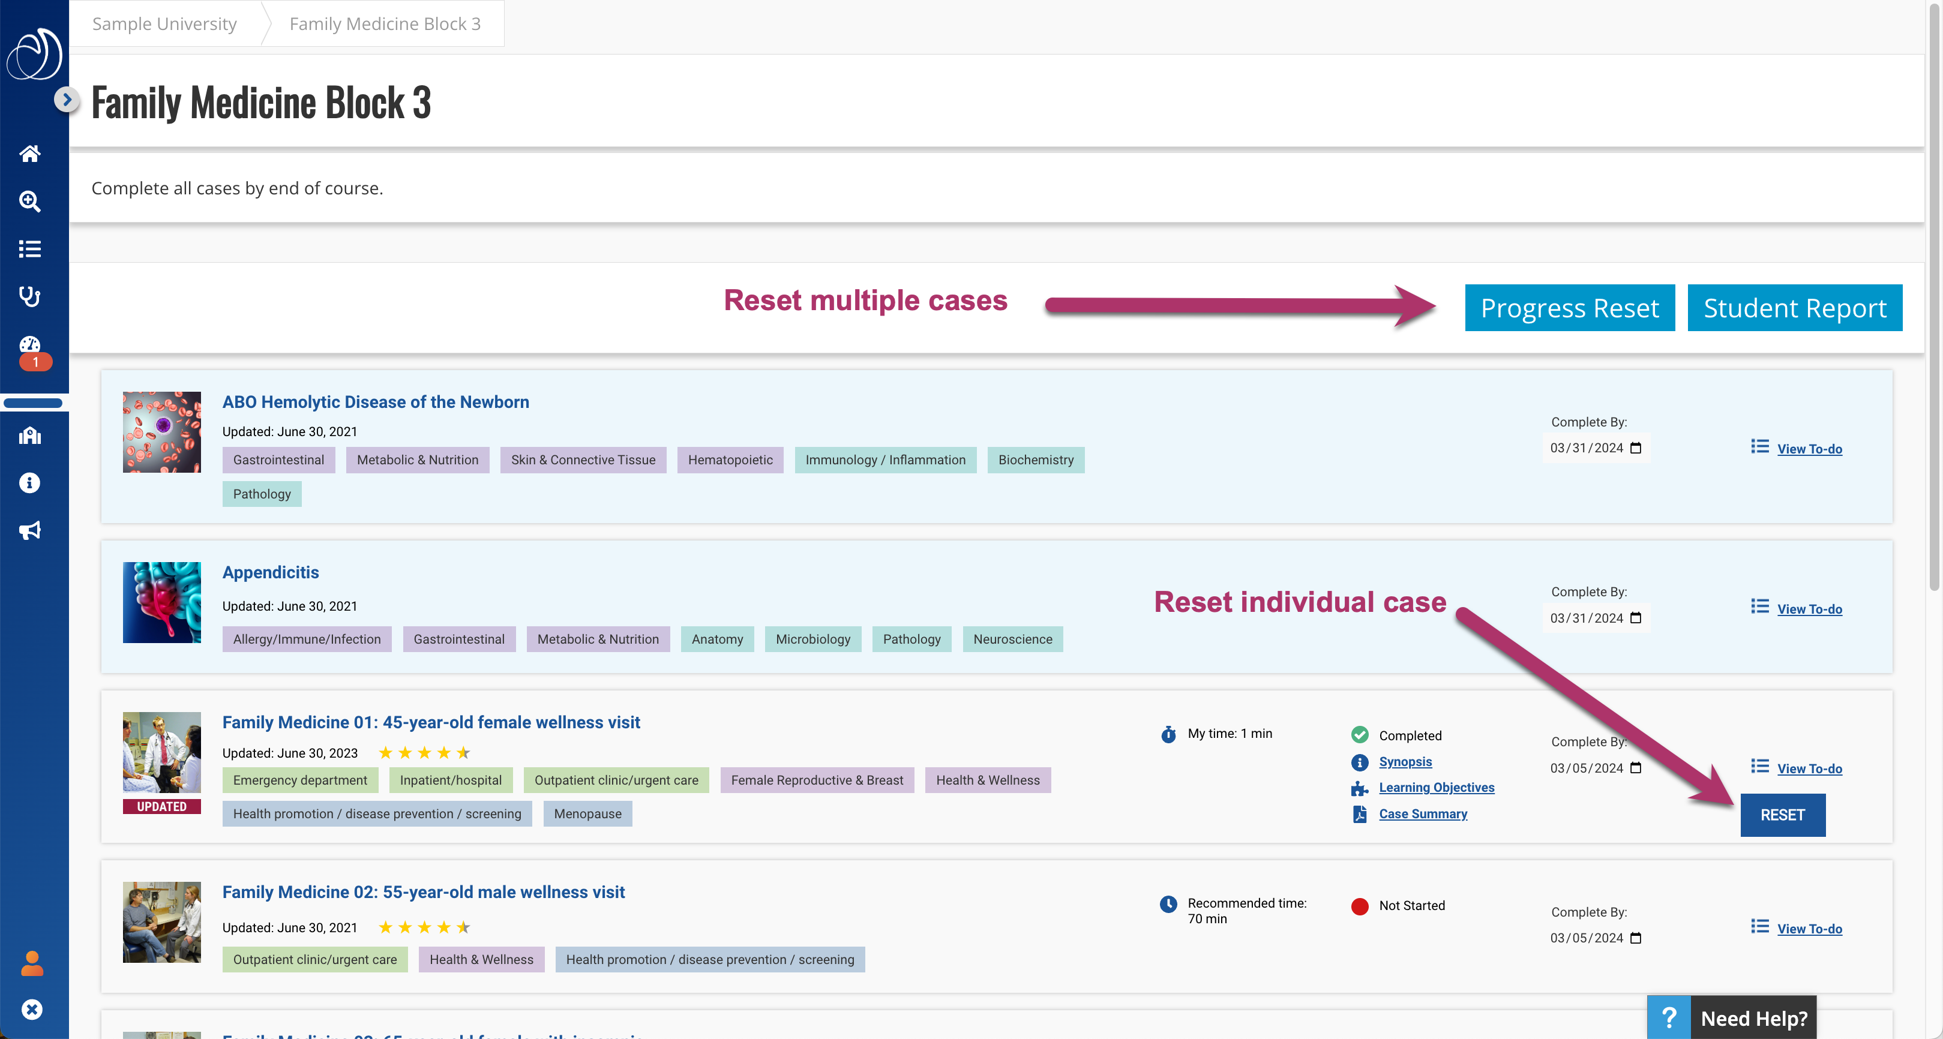Go to Sample University breadcrumb

164,24
